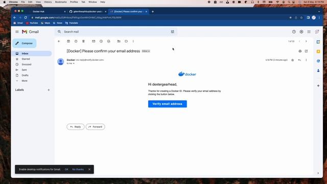Viewport: 327px width, 184px height.
Task: Open Google Contacts side panel
Action: pyautogui.click(x=318, y=71)
